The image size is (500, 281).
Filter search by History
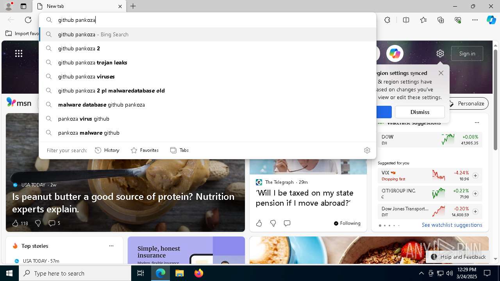point(107,150)
